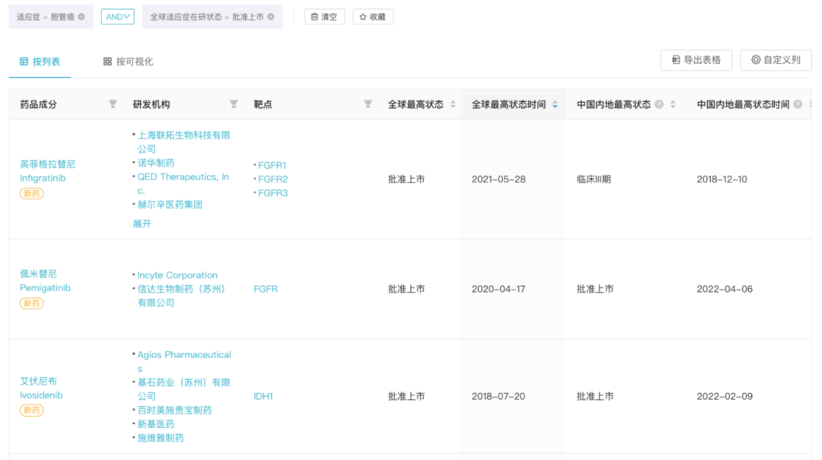
Task: Sort by 全球最高状态时间 column
Action: 555,104
